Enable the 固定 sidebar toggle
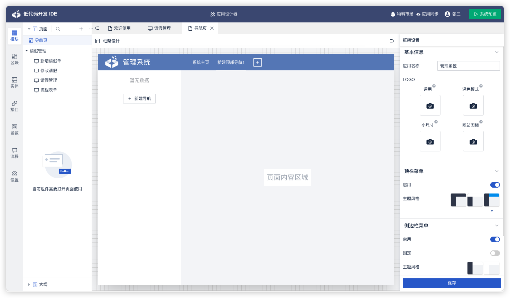Image resolution: width=510 pixels, height=298 pixels. click(495, 253)
